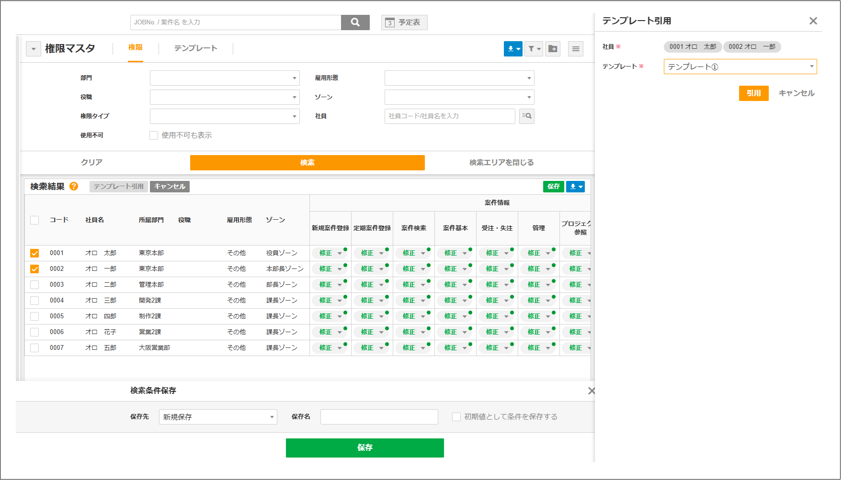Click the employee lookup search icon beside 社員 field
Image resolution: width=842 pixels, height=481 pixels.
526,116
